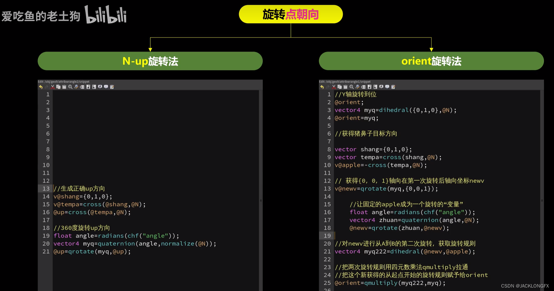Click line v@tempa=cross(@shang,@N);
The height and width of the screenshot is (291, 554).
99,204
